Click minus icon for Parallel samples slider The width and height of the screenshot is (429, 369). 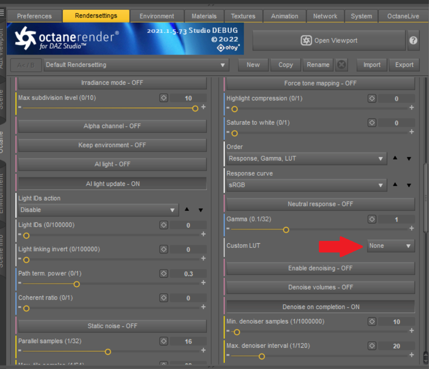(20, 350)
